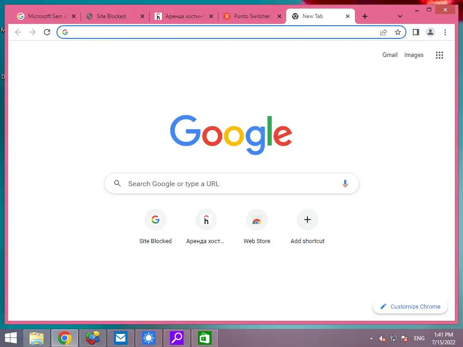463x347 pixels.
Task: Open the Windows Start menu
Action: click(x=11, y=338)
